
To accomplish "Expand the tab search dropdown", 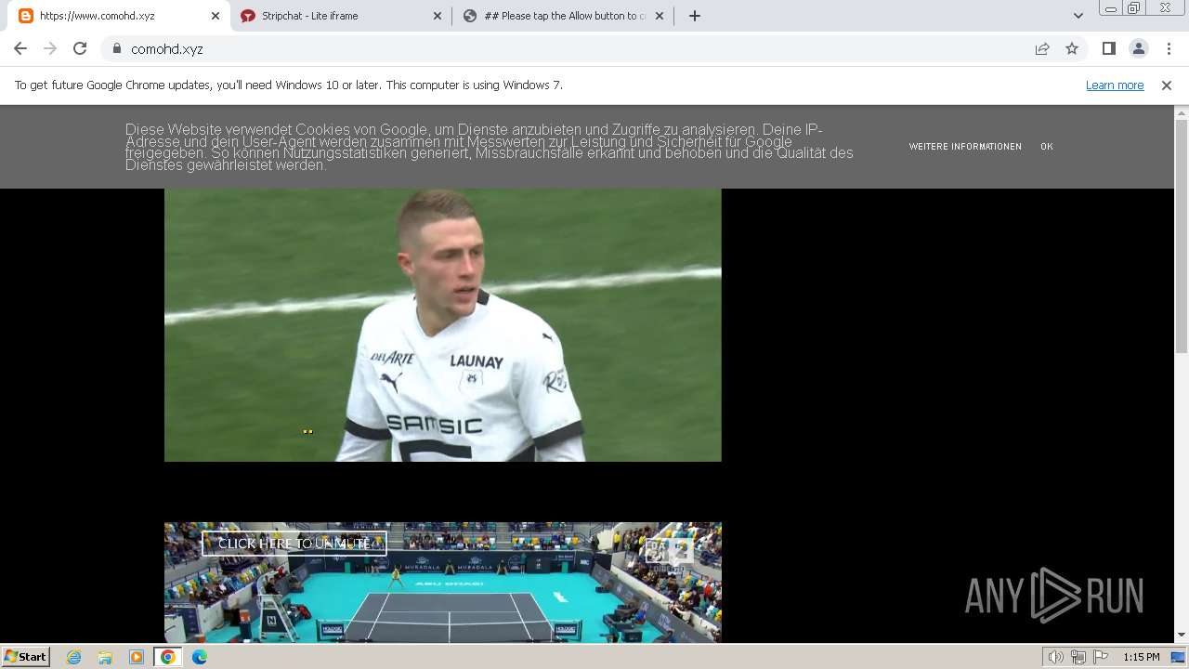I will pos(1078,16).
